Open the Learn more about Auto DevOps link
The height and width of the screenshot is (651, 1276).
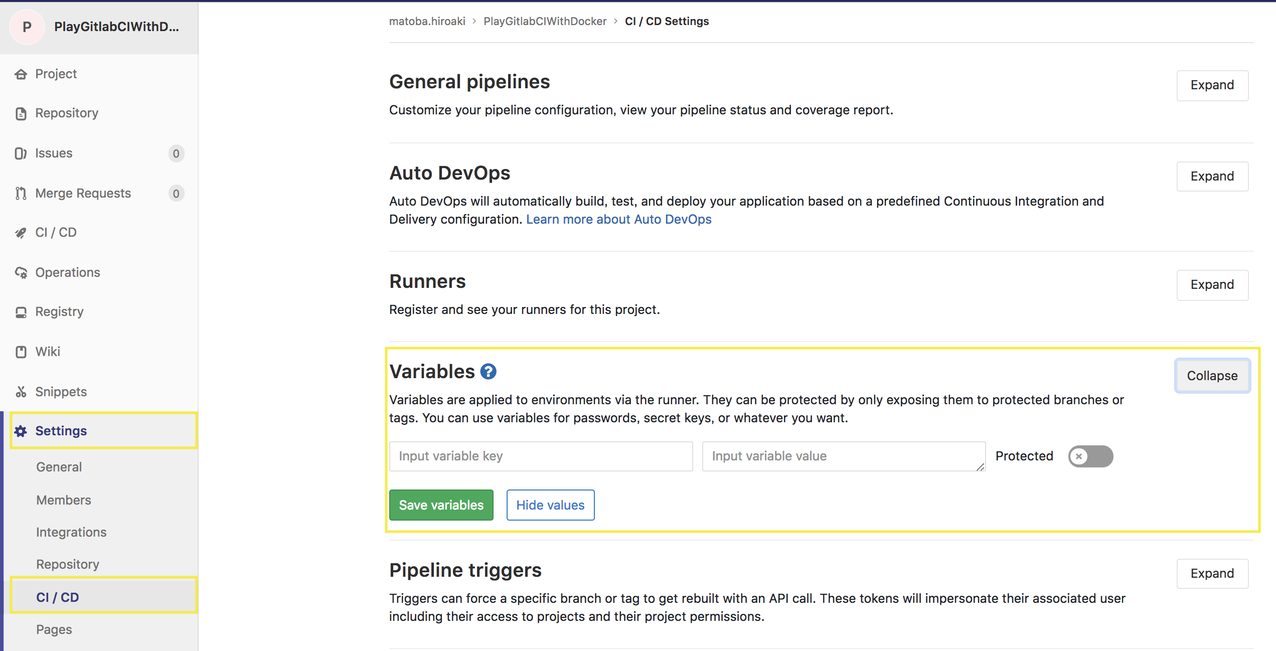[x=618, y=219]
